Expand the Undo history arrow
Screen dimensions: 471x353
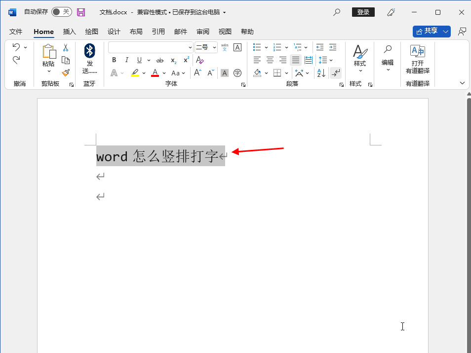[26, 47]
